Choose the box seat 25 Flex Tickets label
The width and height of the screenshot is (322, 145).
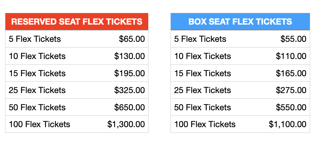[x=203, y=90]
